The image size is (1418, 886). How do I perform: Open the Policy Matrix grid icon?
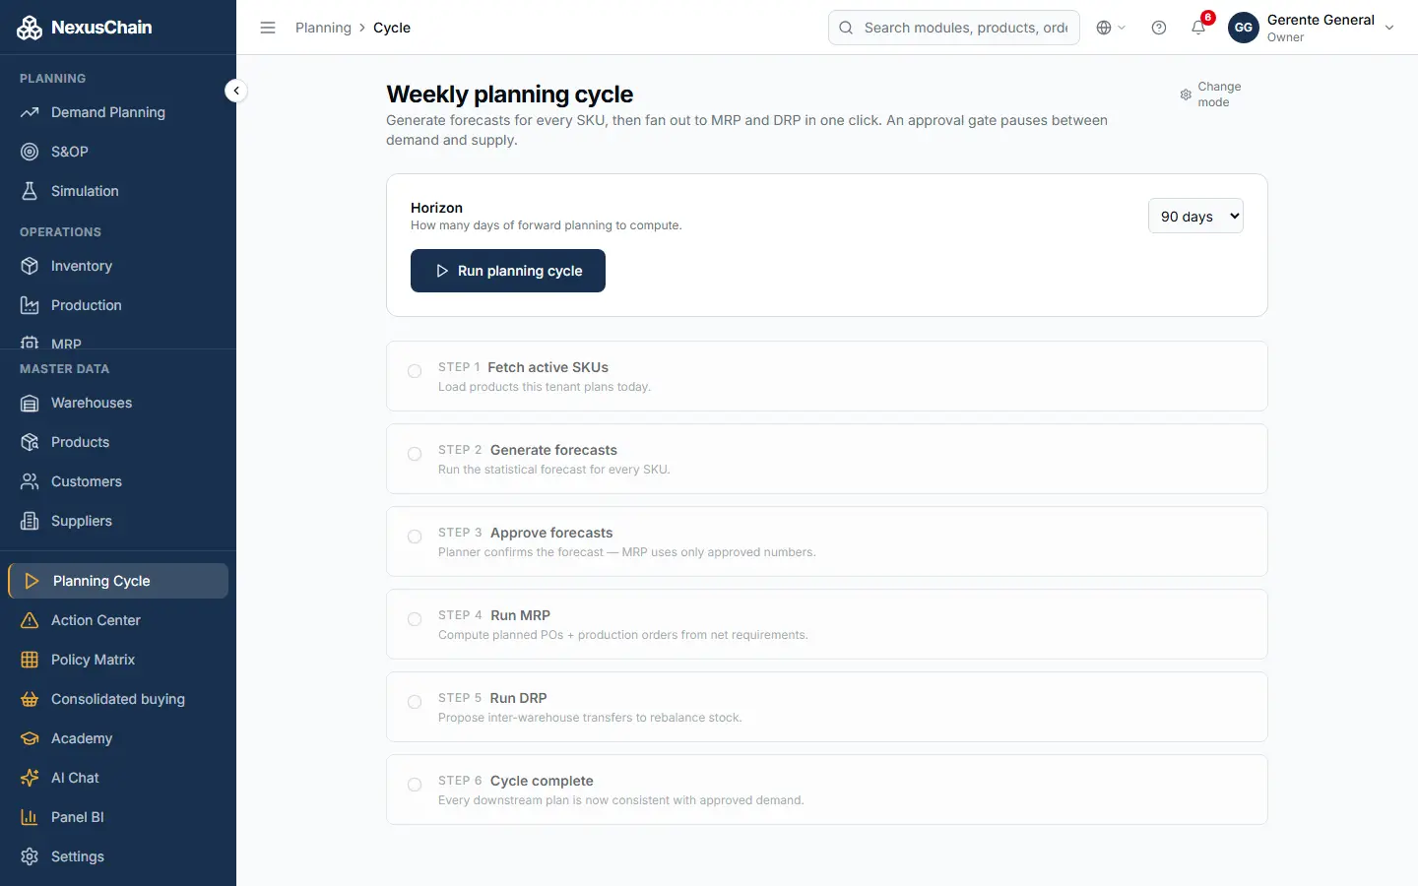point(30,660)
